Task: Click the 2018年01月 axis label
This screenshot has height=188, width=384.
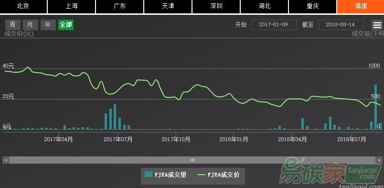Action: coord(234,139)
